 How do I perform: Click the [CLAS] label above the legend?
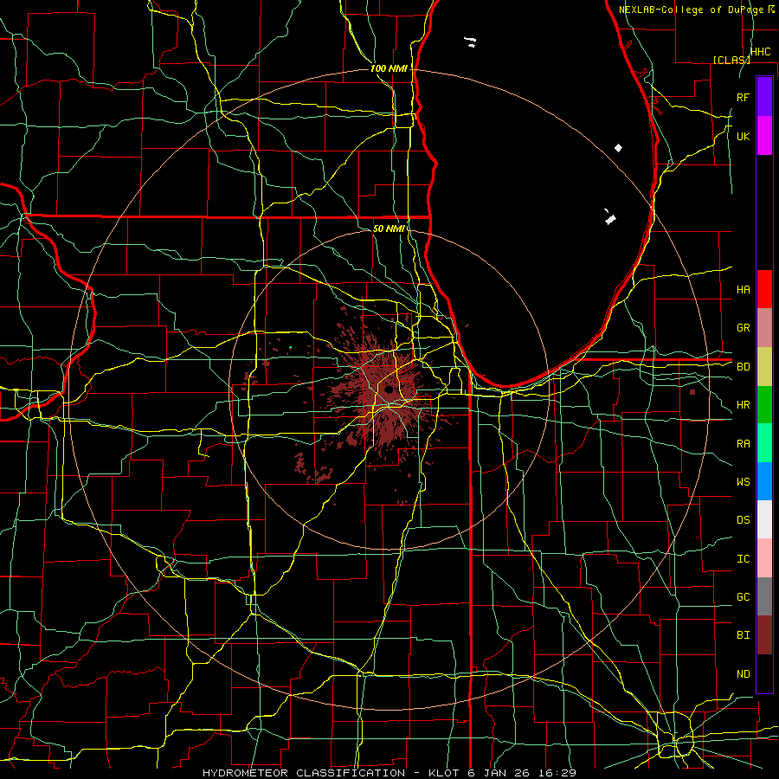(x=731, y=60)
